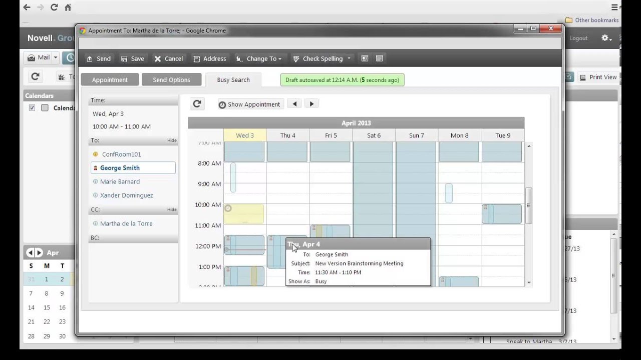Screen dimensions: 641x360
Task: Cancel the appointment via toolbar
Action: (168, 58)
